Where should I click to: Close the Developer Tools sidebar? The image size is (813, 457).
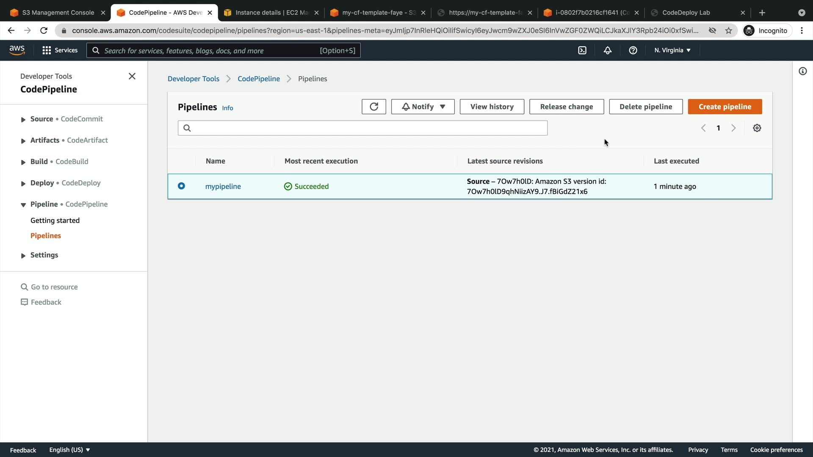click(132, 76)
